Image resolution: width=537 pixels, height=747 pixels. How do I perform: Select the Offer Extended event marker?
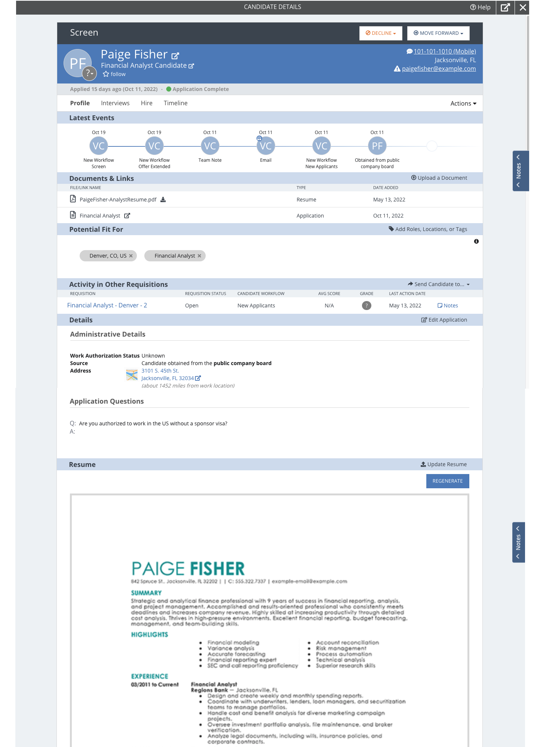(154, 146)
